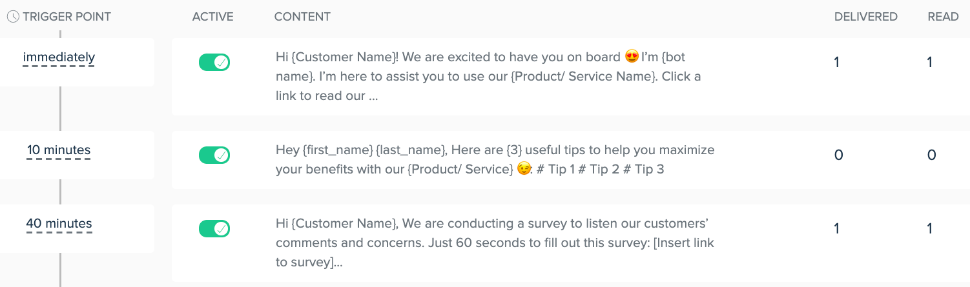The image size is (970, 287).
Task: Switch off the 40 minutes message toggle
Action: pos(214,229)
